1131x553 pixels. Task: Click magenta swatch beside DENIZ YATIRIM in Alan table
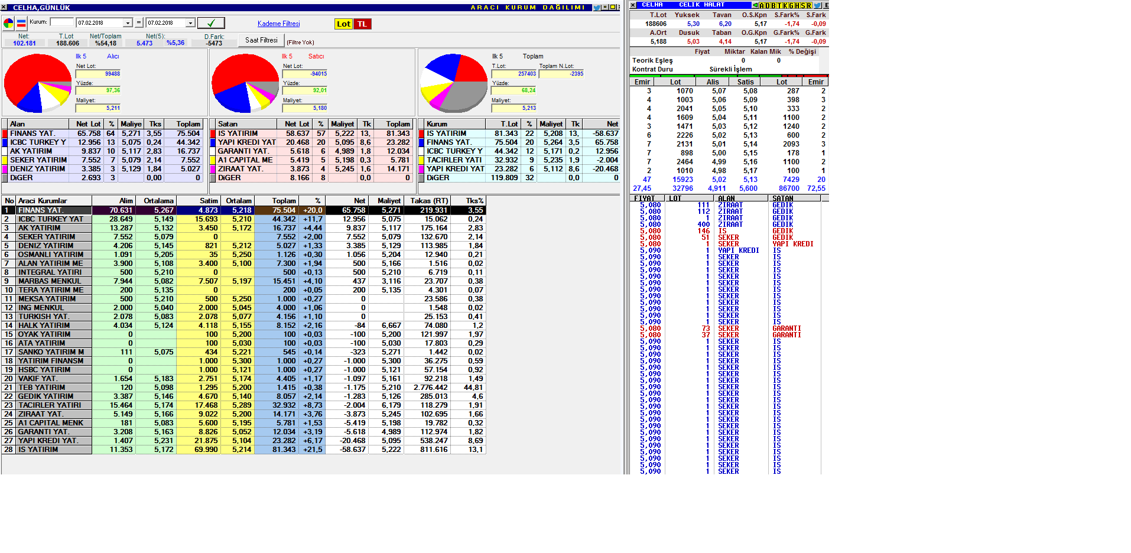(x=5, y=169)
